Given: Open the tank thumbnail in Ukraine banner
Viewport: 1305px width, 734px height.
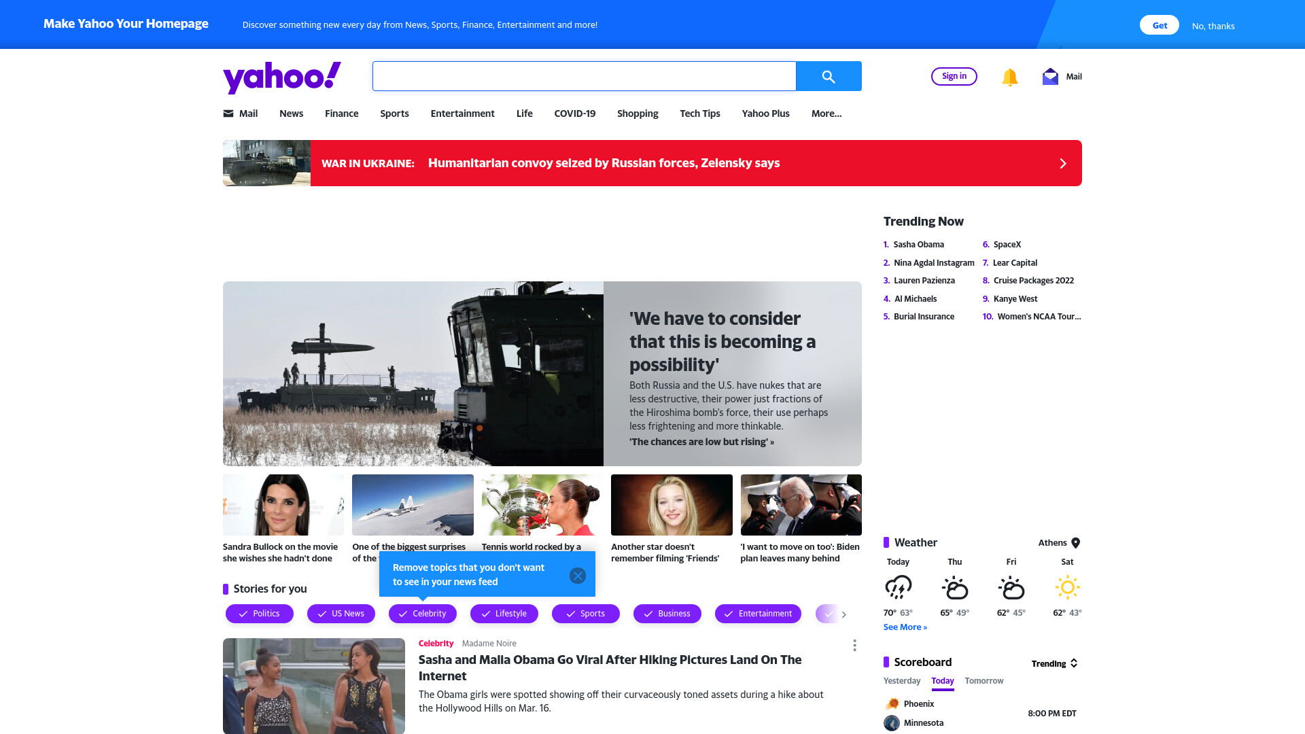Looking at the screenshot, I should [266, 163].
